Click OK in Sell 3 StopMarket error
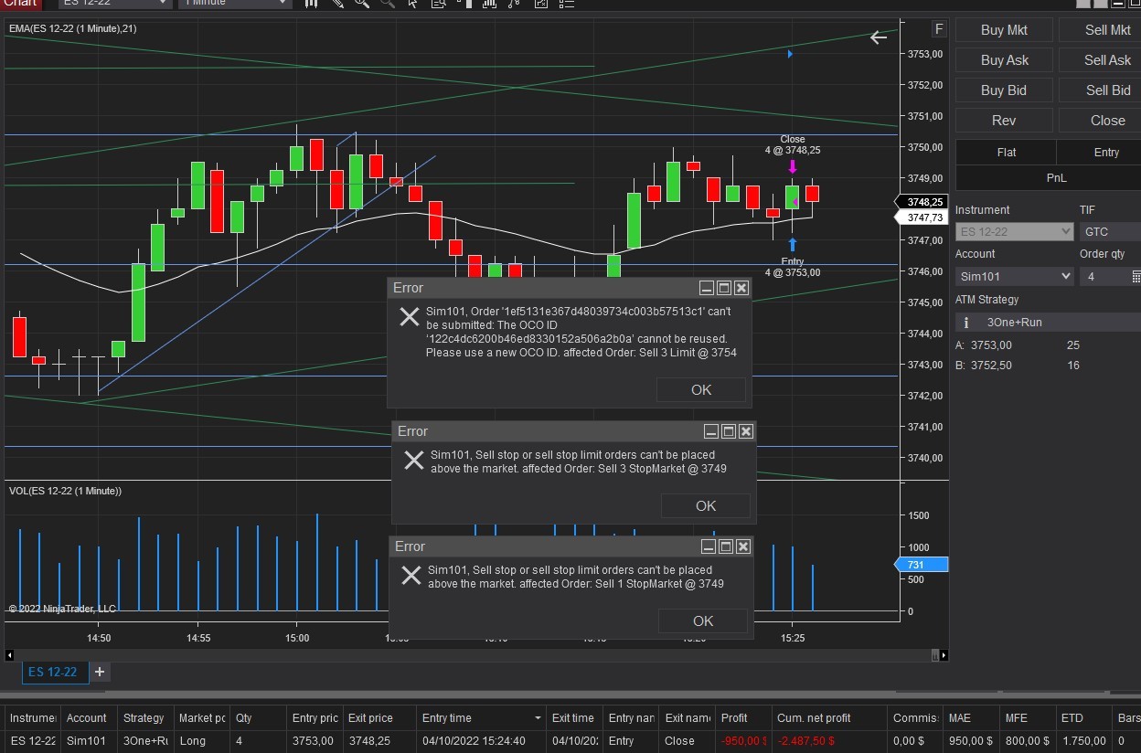The height and width of the screenshot is (753, 1141). pos(706,506)
